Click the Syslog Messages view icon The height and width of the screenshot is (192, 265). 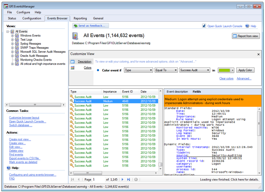point(17,44)
